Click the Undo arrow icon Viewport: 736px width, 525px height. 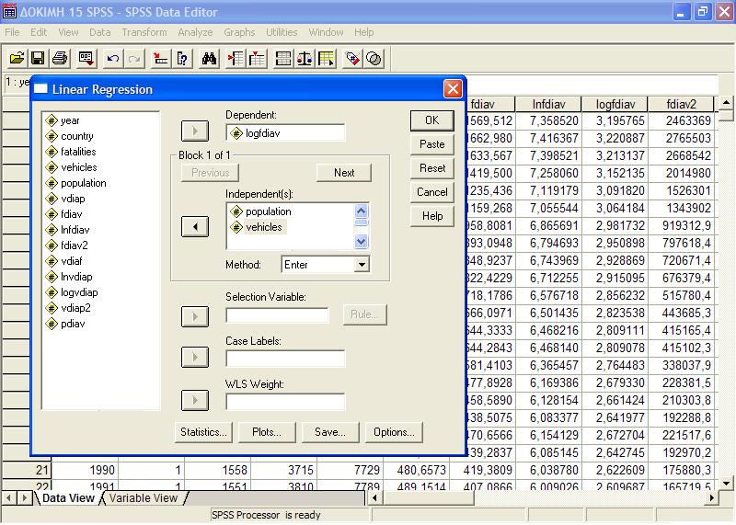point(112,59)
